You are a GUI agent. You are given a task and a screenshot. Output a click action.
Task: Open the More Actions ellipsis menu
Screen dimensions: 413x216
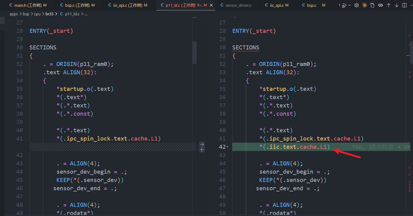[x=411, y=5]
